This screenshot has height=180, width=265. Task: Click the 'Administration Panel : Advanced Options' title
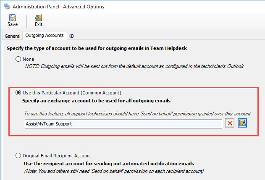pyautogui.click(x=59, y=7)
